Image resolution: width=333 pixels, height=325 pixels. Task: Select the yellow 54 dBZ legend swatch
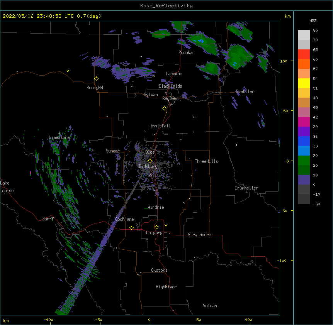coord(304,83)
